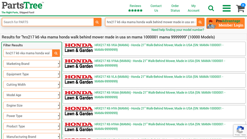The height and width of the screenshot is (139, 247).
Task: Click Honda logo on HRX217 K6 VLA row
Action: (79, 80)
